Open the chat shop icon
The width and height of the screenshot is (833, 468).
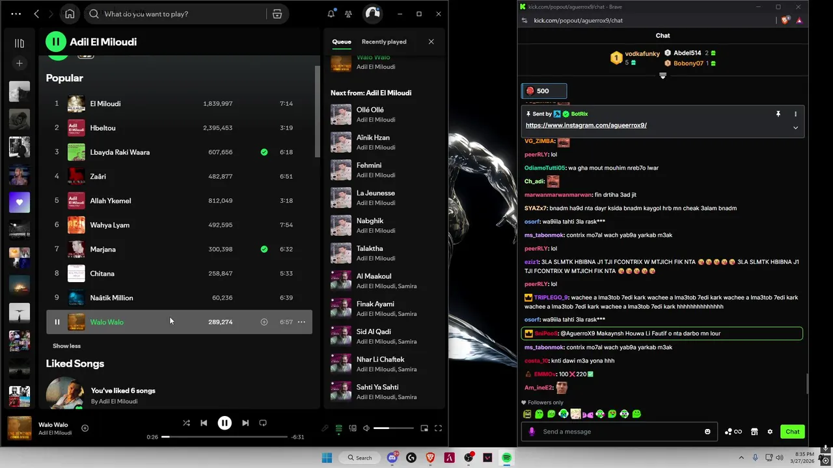(x=754, y=432)
